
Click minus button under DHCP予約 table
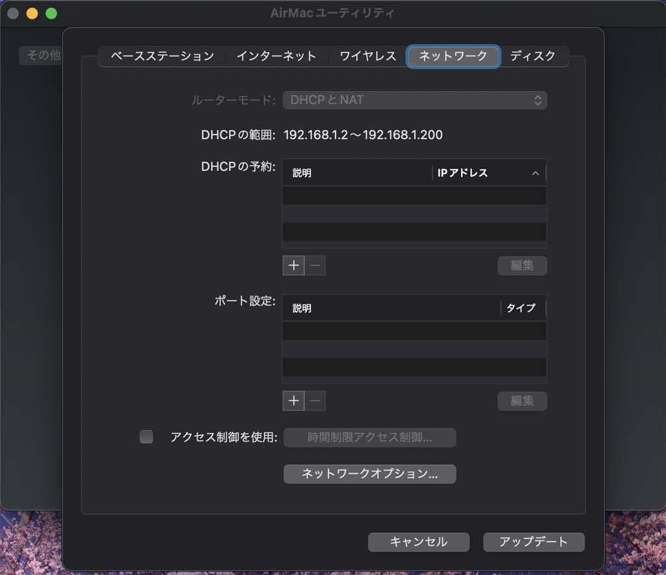[x=315, y=265]
